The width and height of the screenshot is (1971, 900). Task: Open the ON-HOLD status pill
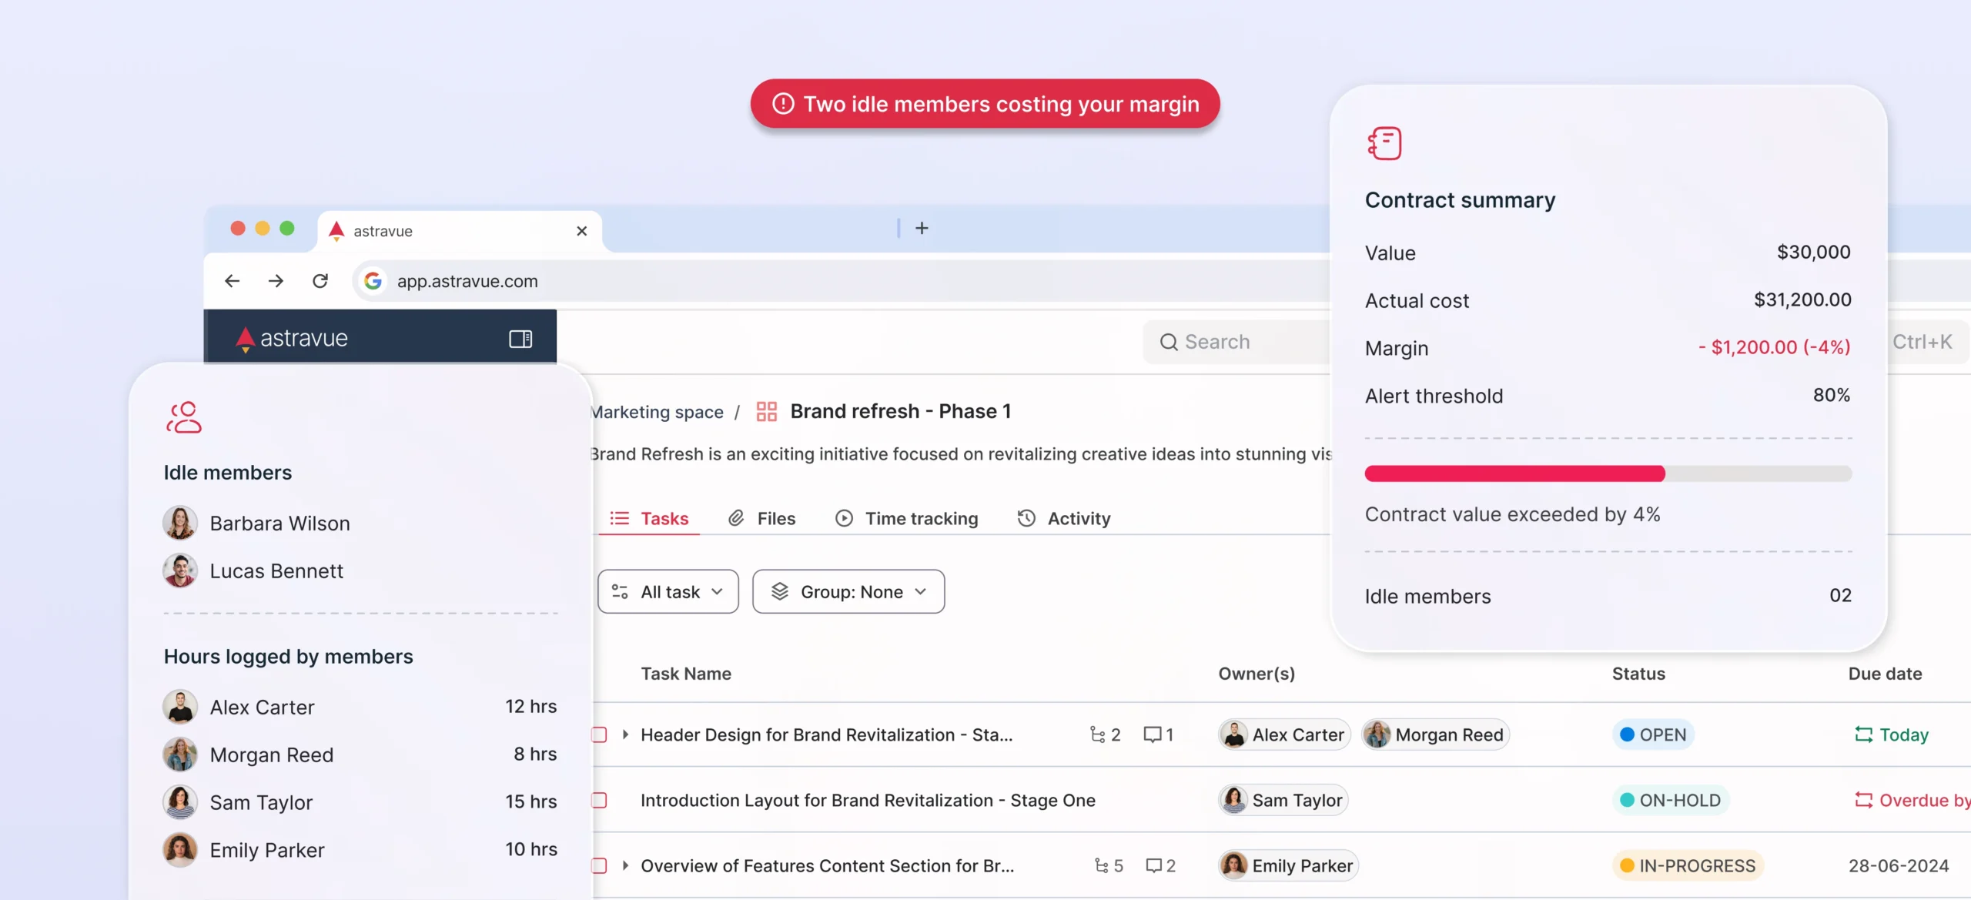tap(1670, 800)
